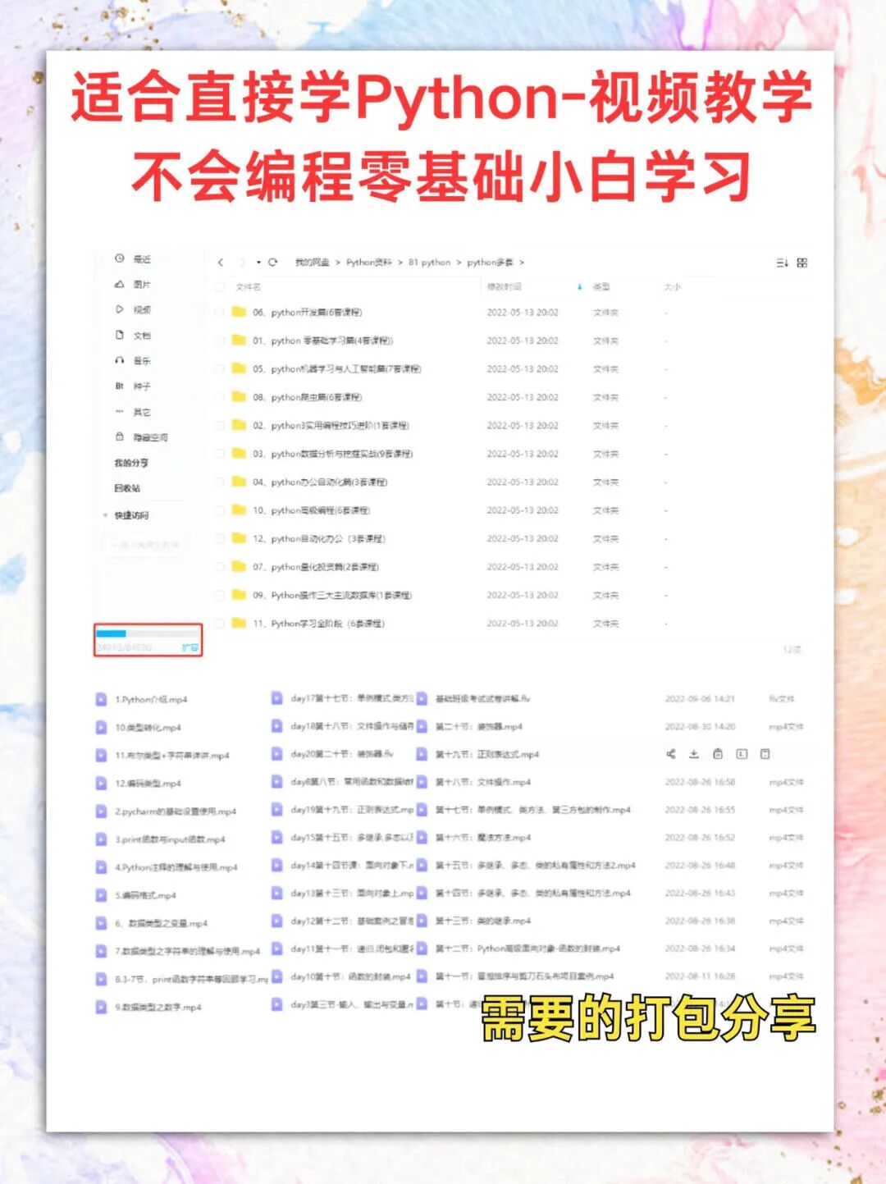The height and width of the screenshot is (1184, 886).
Task: Open the sort order icon at top right
Action: (782, 263)
